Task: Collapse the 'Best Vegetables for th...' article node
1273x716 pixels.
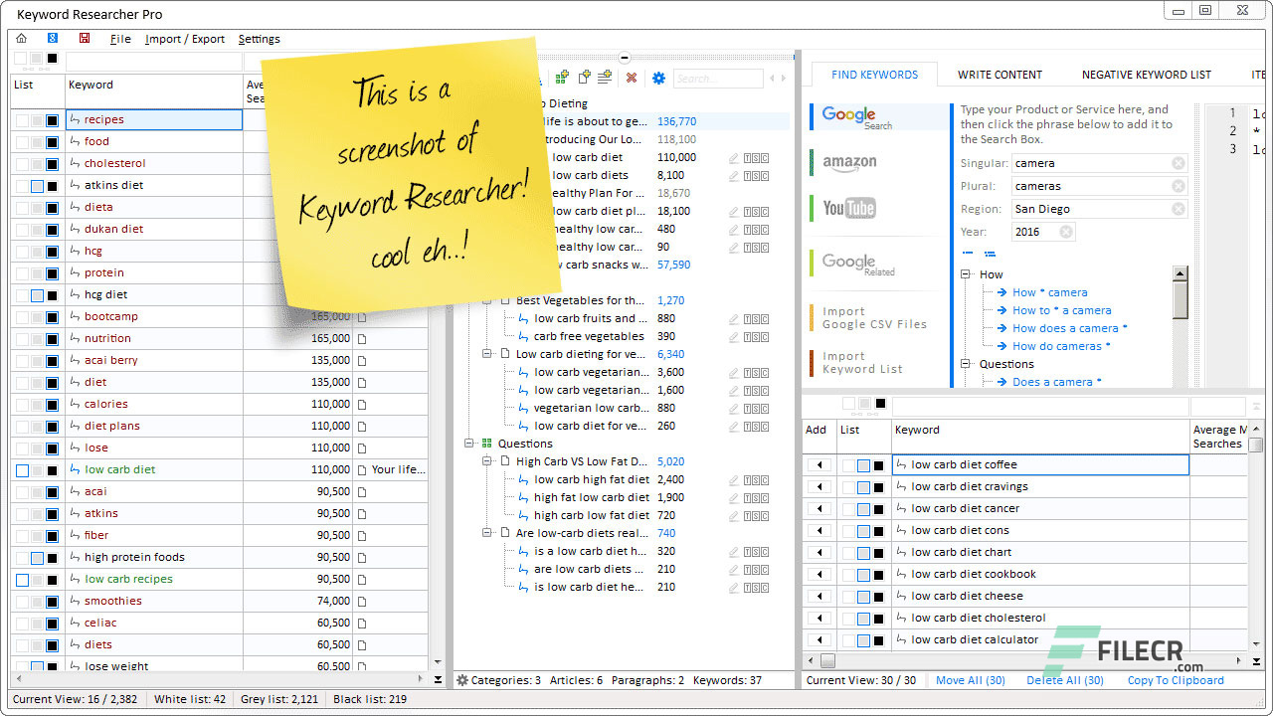Action: tap(487, 300)
